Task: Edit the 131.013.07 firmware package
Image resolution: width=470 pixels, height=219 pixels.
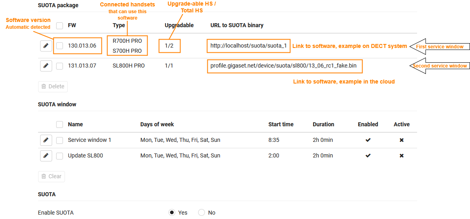Action: pos(46,66)
